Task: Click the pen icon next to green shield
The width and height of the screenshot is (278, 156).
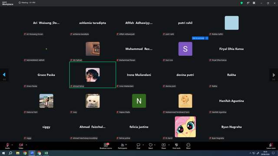Action: tap(248, 3)
